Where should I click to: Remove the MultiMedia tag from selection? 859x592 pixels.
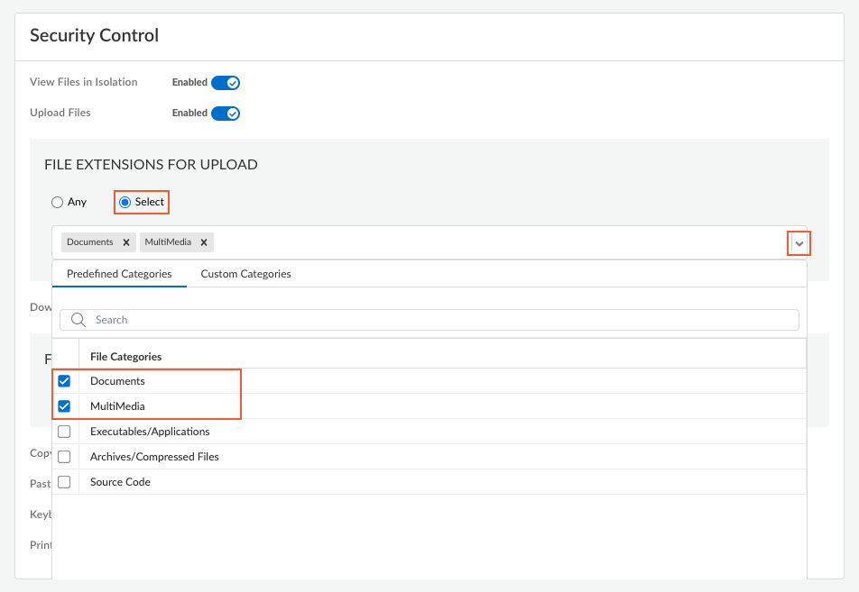tap(204, 242)
